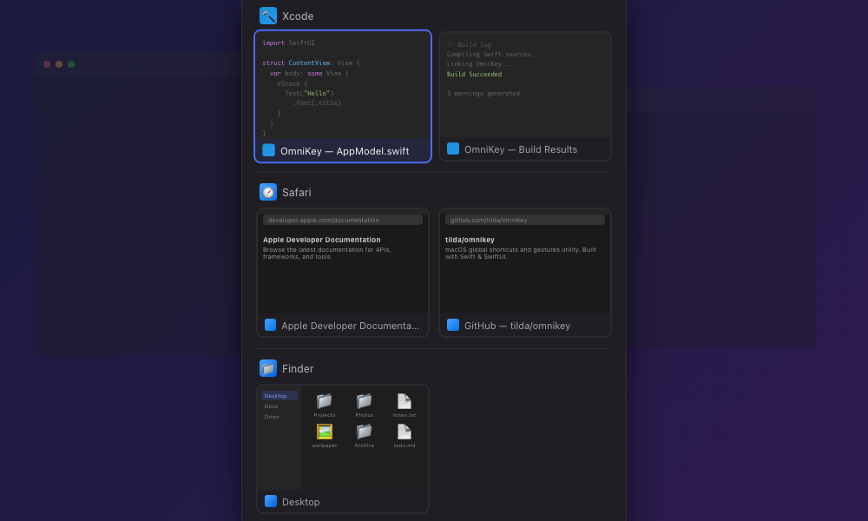Select Desktop in the Finder sidebar

click(x=277, y=395)
